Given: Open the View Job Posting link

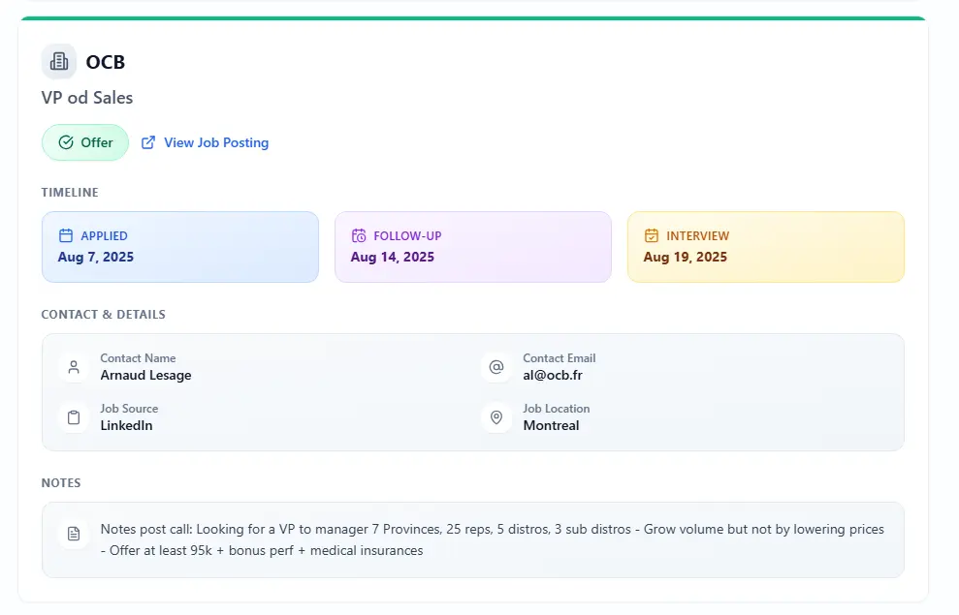Looking at the screenshot, I should (x=205, y=142).
